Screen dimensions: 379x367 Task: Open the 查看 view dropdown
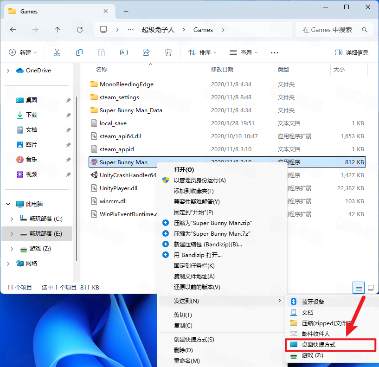[244, 52]
